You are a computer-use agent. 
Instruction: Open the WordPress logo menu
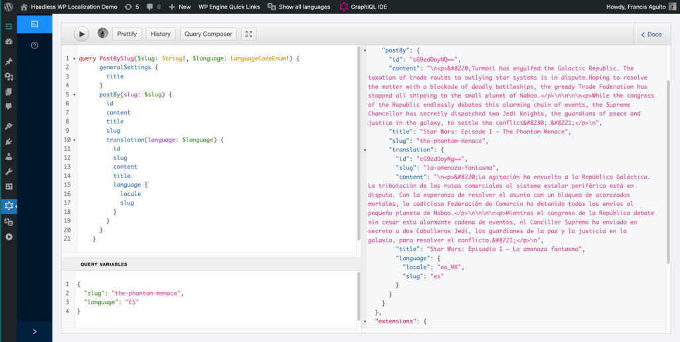pos(8,7)
